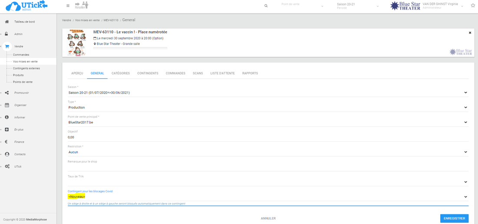Click the favorites star icon

473,6
